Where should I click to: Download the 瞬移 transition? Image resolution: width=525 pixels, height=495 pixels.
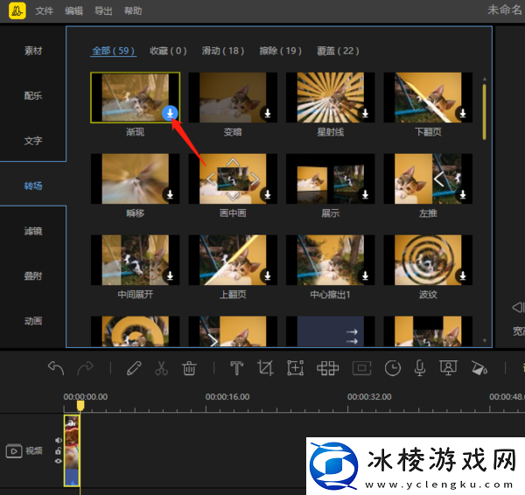point(170,194)
